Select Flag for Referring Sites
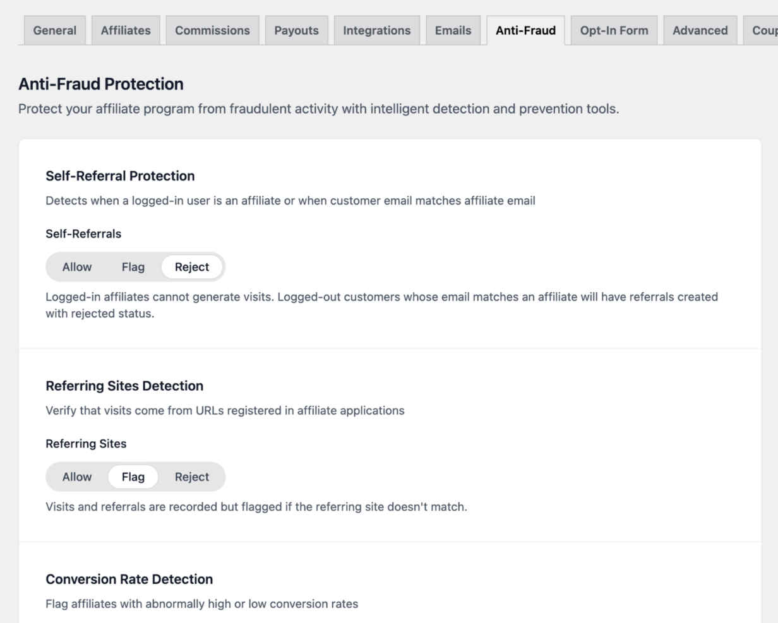The image size is (778, 623). pos(133,477)
